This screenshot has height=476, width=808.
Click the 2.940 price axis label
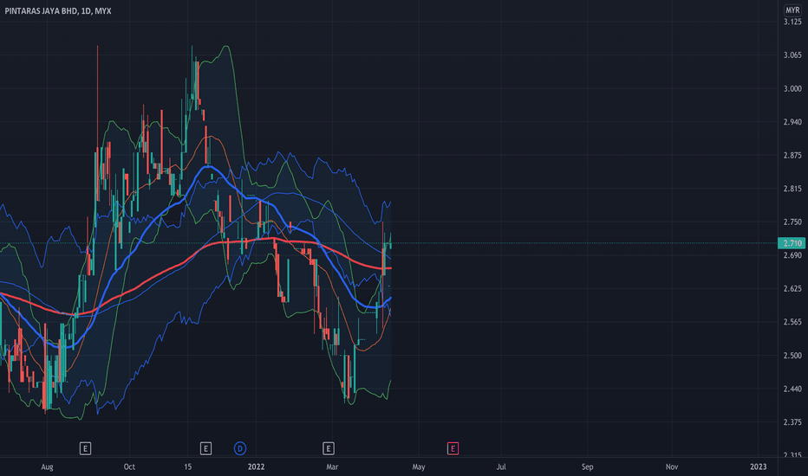point(792,122)
